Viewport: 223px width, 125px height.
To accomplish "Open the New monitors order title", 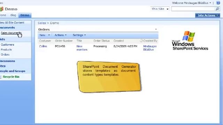I will point(82,48).
